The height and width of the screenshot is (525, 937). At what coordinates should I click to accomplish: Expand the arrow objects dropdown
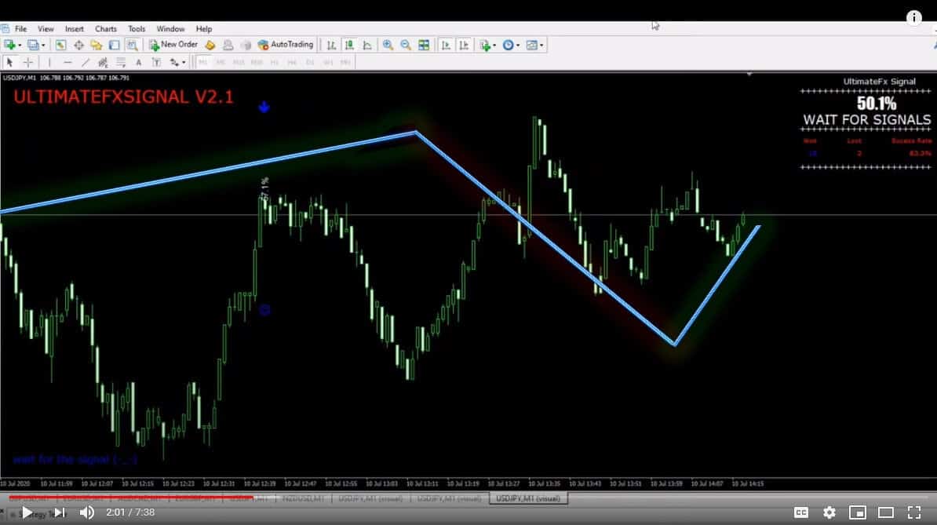tap(182, 61)
